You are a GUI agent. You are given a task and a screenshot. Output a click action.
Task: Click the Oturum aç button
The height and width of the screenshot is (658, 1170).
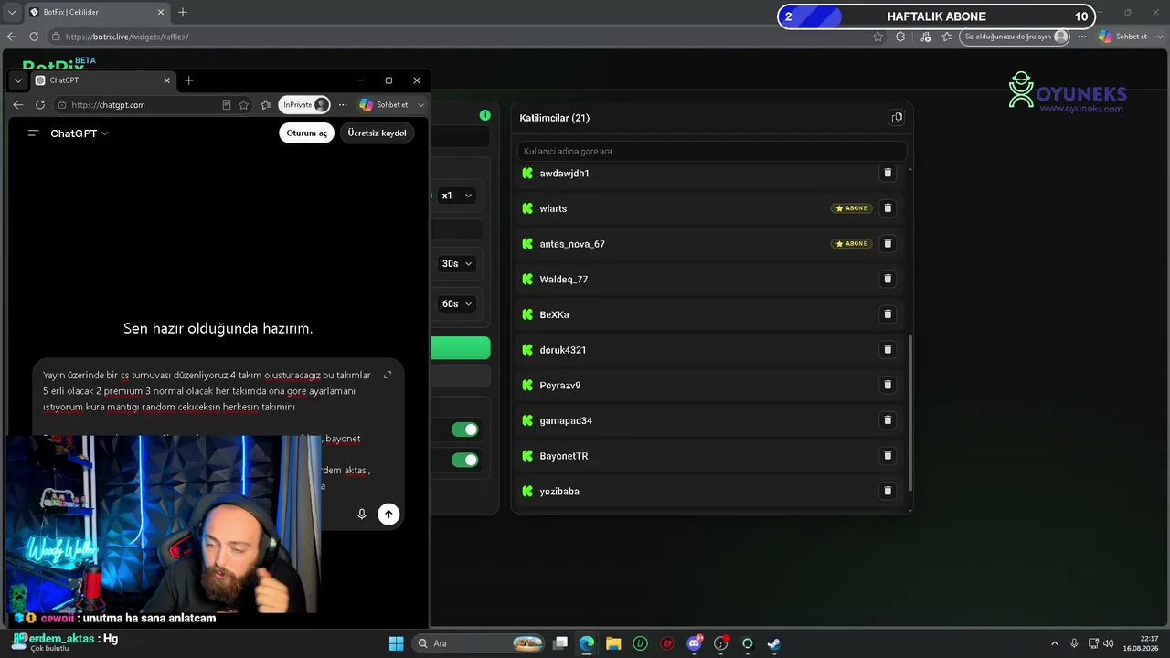[306, 133]
